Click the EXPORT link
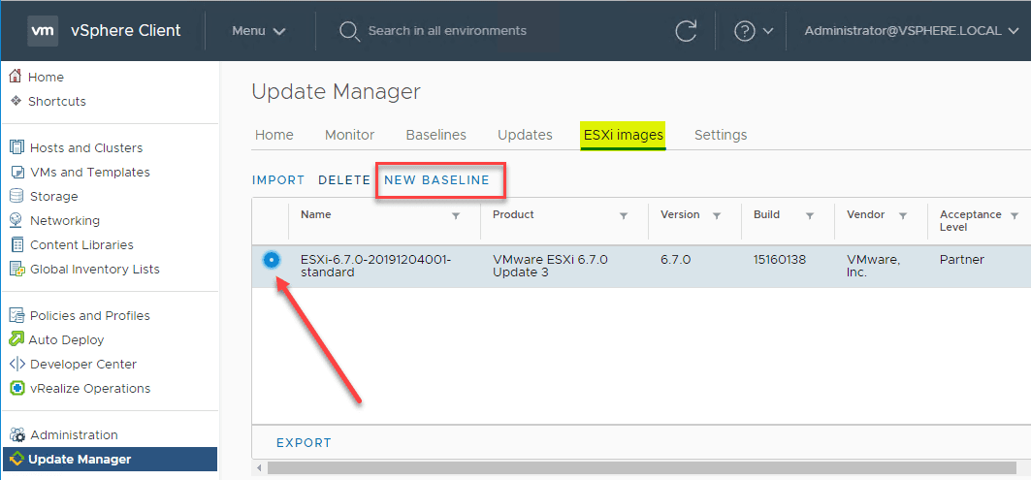Screen dimensions: 1031x480 [x=304, y=443]
